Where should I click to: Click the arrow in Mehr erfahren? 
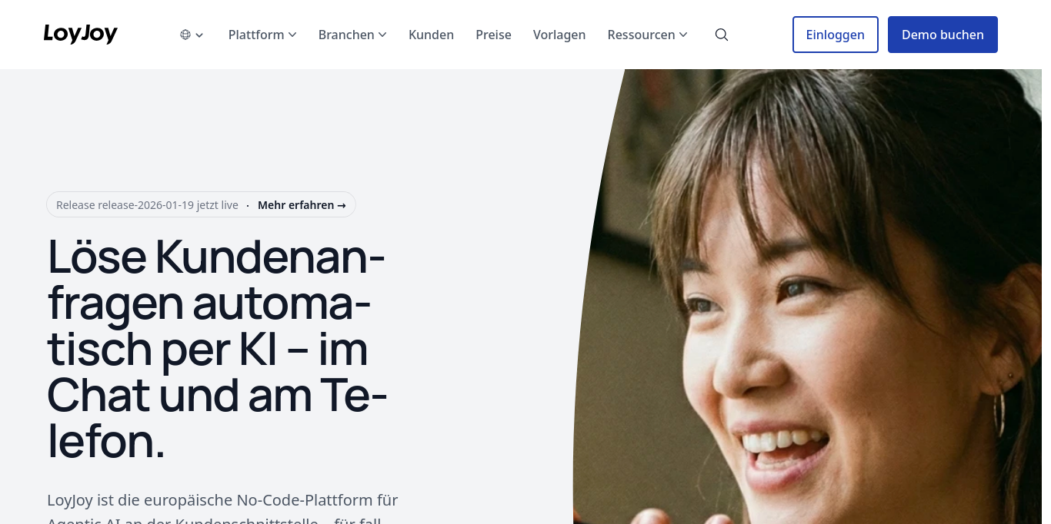(x=342, y=206)
